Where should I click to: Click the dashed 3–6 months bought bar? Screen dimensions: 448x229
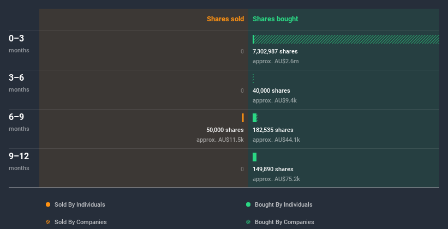(x=253, y=79)
